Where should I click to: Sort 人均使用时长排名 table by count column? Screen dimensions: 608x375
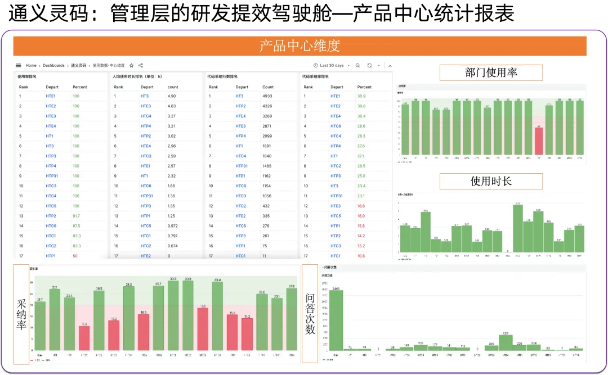tap(173, 87)
